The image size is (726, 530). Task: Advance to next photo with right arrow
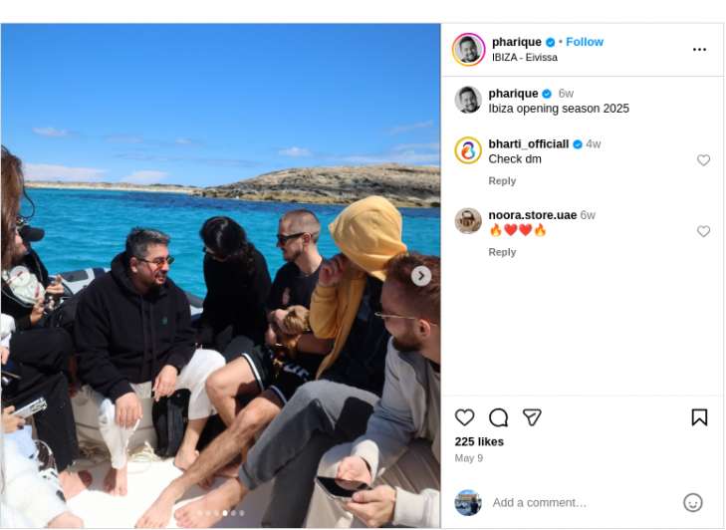pyautogui.click(x=421, y=276)
